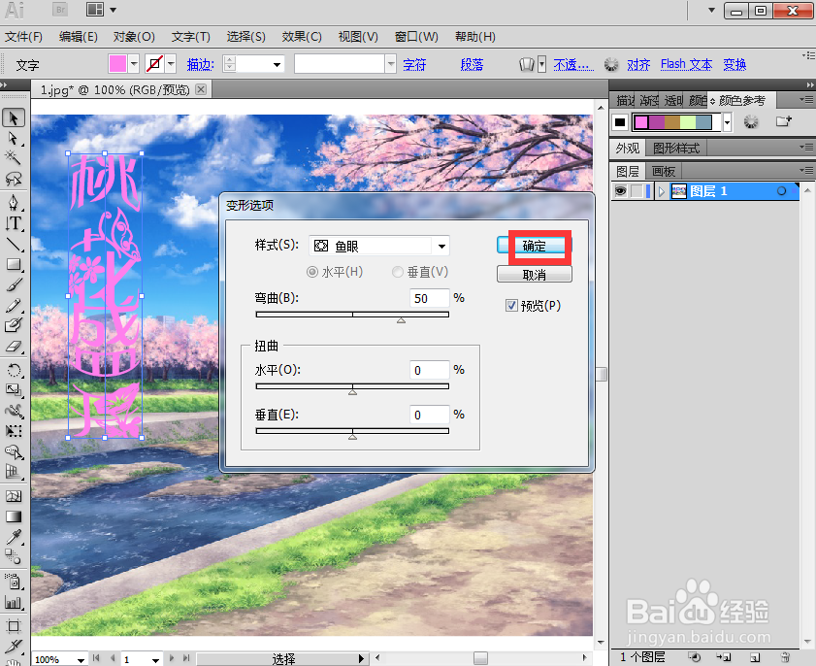Open the 文件(F) menu
This screenshot has width=816, height=666.
click(23, 37)
